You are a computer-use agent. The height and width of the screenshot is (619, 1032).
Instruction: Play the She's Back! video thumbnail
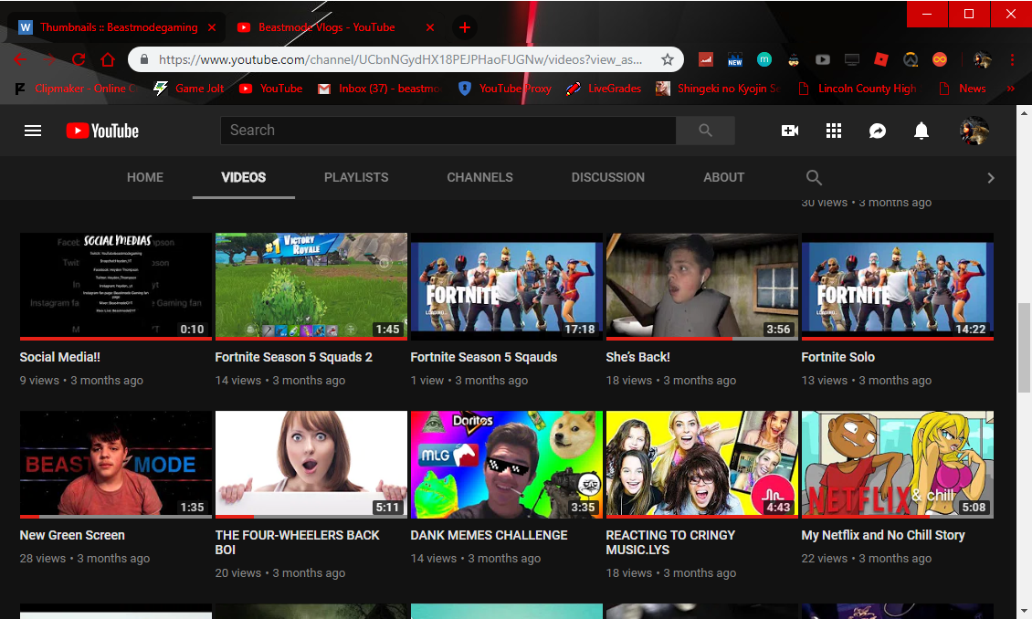click(x=702, y=286)
